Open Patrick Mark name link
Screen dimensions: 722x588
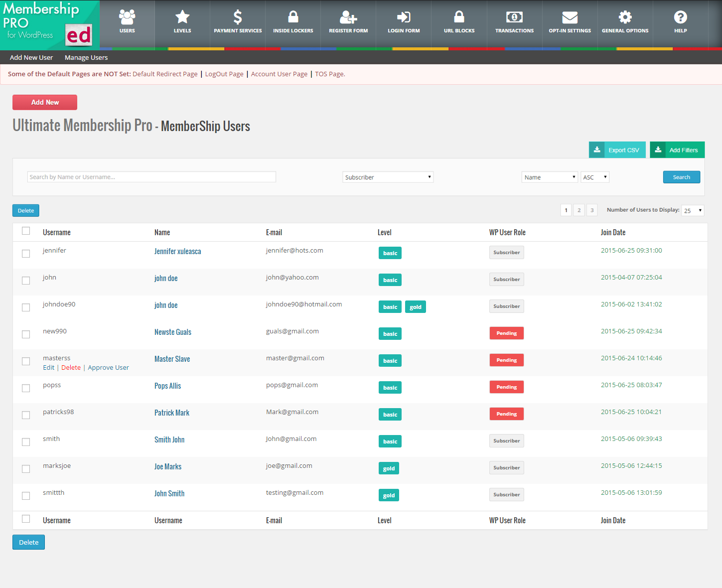coord(172,413)
